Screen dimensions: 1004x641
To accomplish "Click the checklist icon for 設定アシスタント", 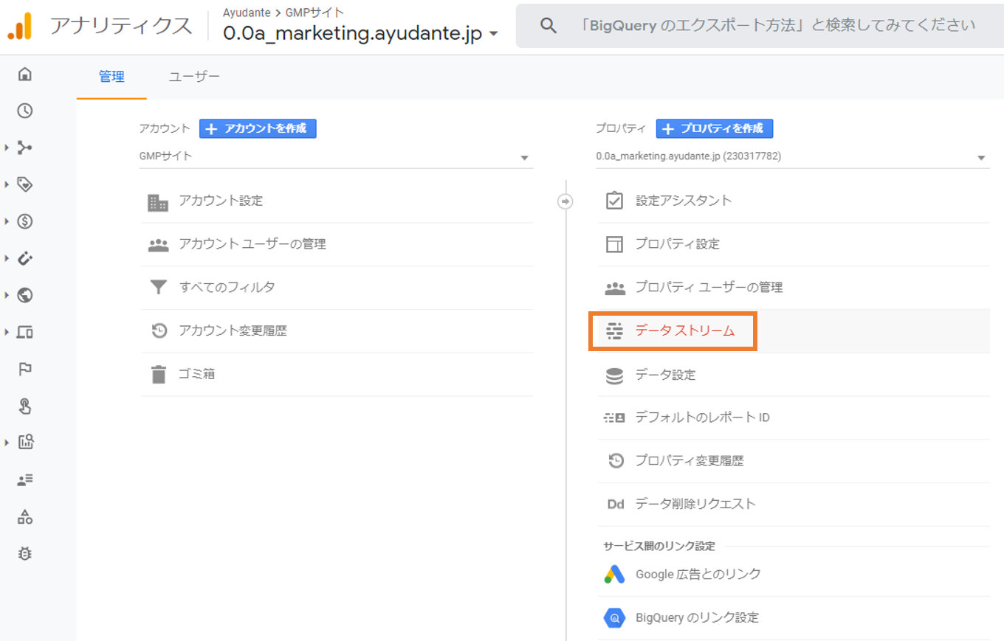I will coord(614,201).
